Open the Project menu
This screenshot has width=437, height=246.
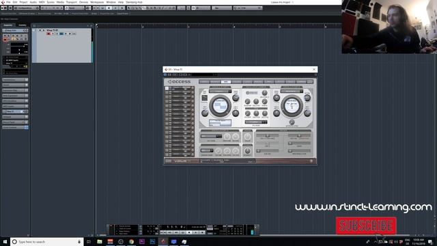click(x=23, y=2)
